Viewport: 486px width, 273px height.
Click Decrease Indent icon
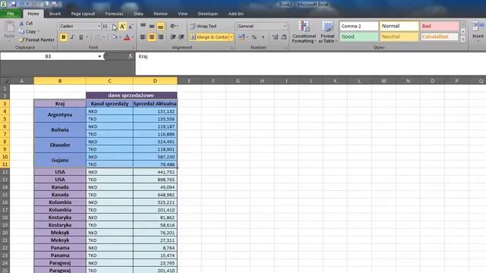(x=173, y=37)
